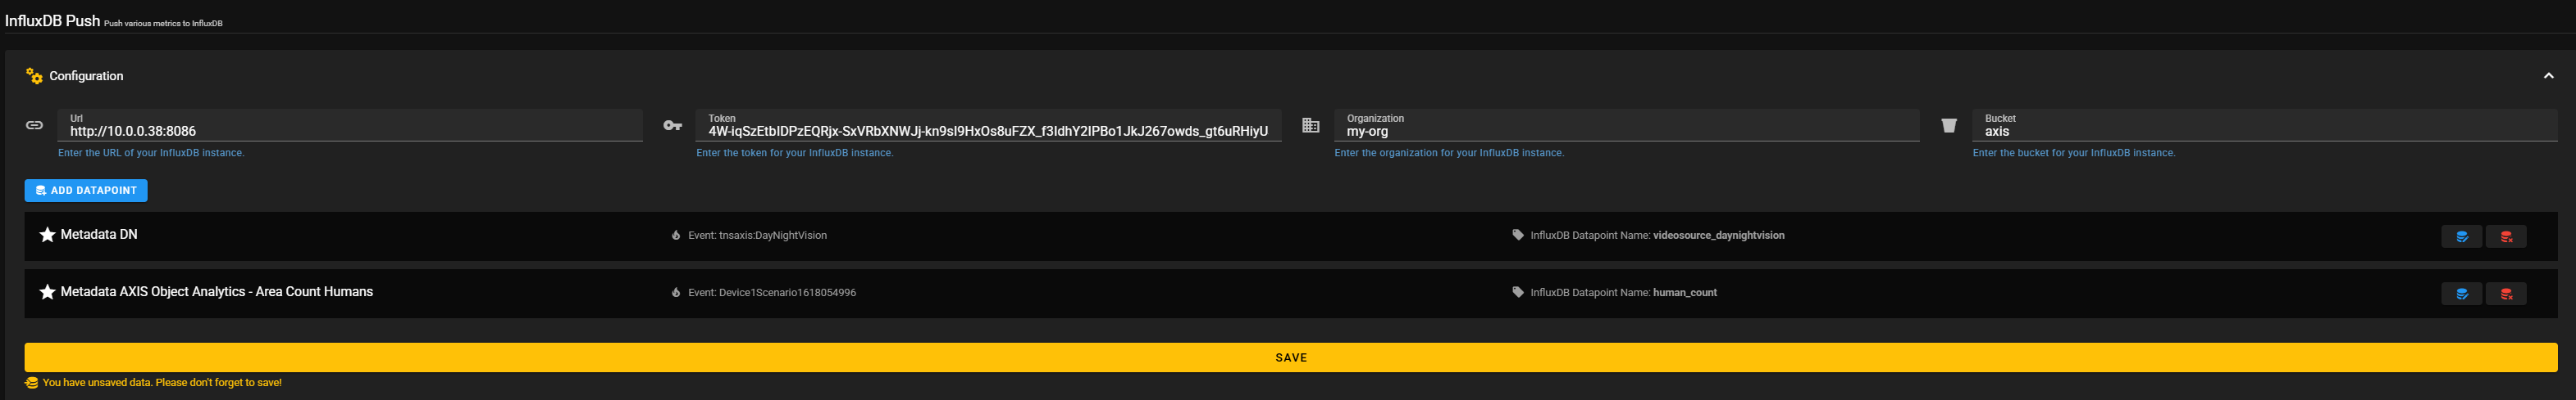Screen dimensions: 2576x400
Task: Click 'Event: Device1Scenario1618054996' text
Action: [x=772, y=292]
